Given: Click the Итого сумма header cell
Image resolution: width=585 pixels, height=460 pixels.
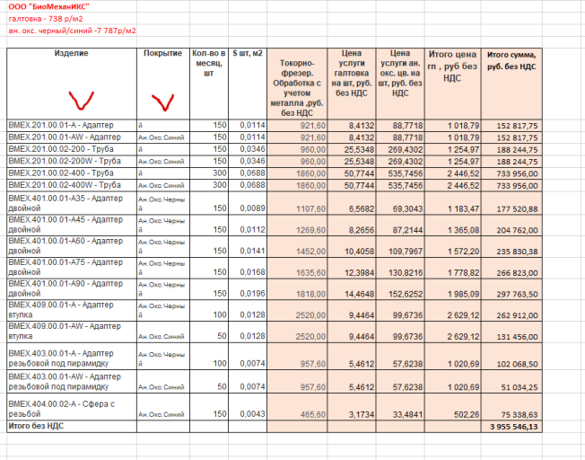Looking at the screenshot, I should pyautogui.click(x=511, y=84).
